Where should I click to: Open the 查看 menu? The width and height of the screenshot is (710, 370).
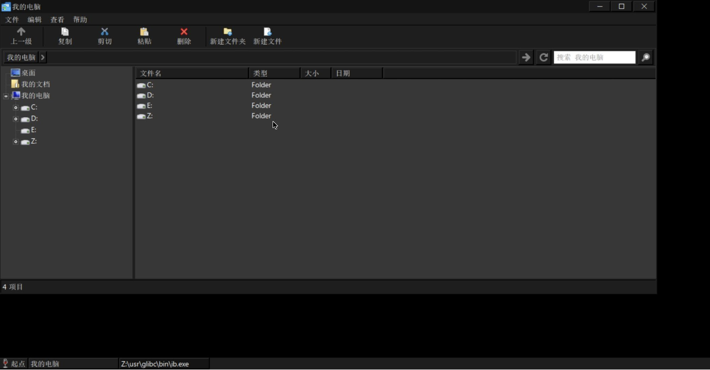57,19
